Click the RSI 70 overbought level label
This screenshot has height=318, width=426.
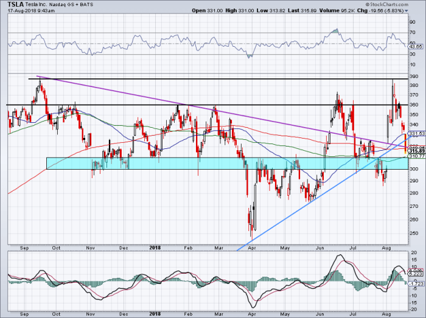[413, 33]
